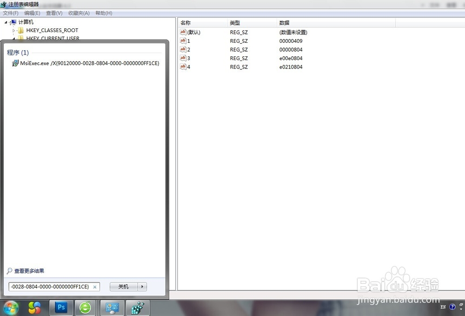Click the string icon of (默认) value
The width and height of the screenshot is (465, 316).
click(183, 32)
